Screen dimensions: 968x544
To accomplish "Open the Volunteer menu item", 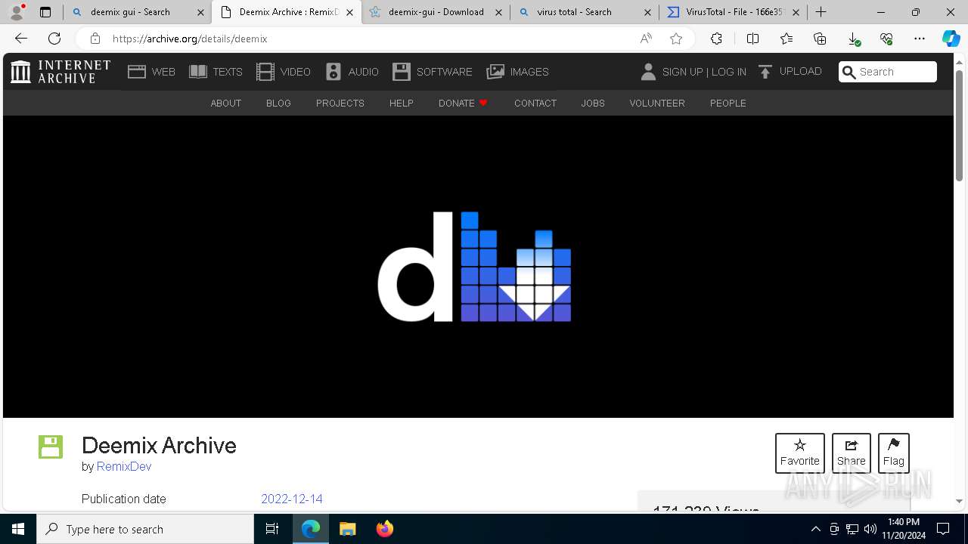I will coord(657,104).
